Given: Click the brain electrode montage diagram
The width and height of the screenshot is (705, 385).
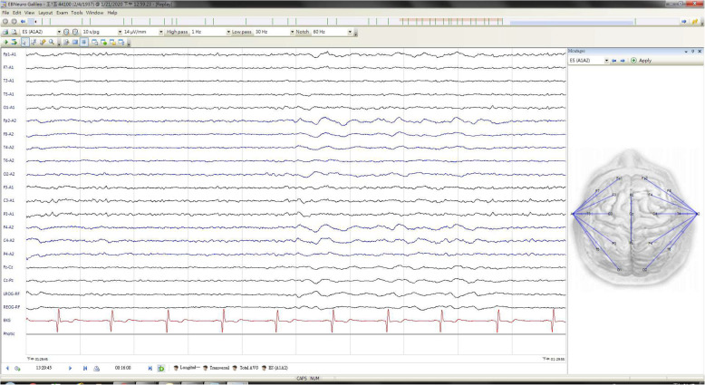Looking at the screenshot, I should (635, 220).
